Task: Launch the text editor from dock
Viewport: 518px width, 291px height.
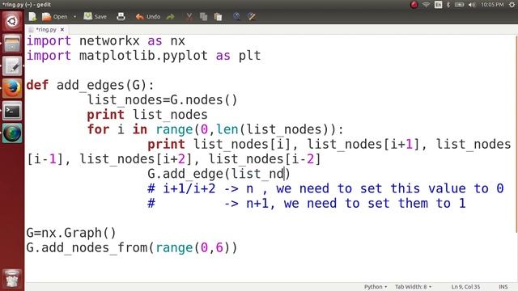Action: pyautogui.click(x=12, y=66)
